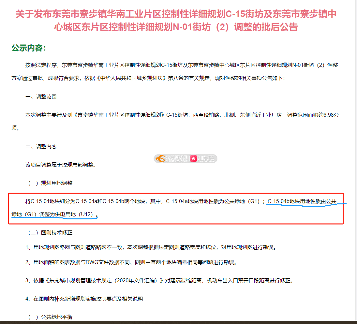This screenshot has width=357, height=324.
Task: Click the red announcement title
Action: 176,21
